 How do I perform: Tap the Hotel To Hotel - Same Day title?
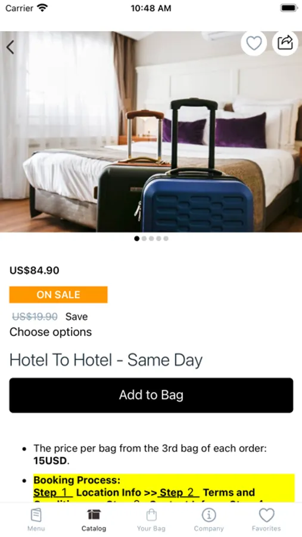click(106, 360)
